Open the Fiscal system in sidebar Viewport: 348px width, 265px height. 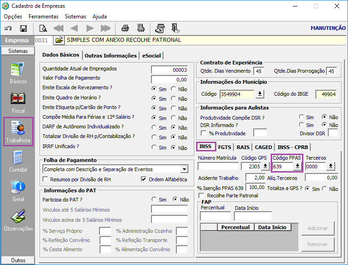click(x=18, y=102)
